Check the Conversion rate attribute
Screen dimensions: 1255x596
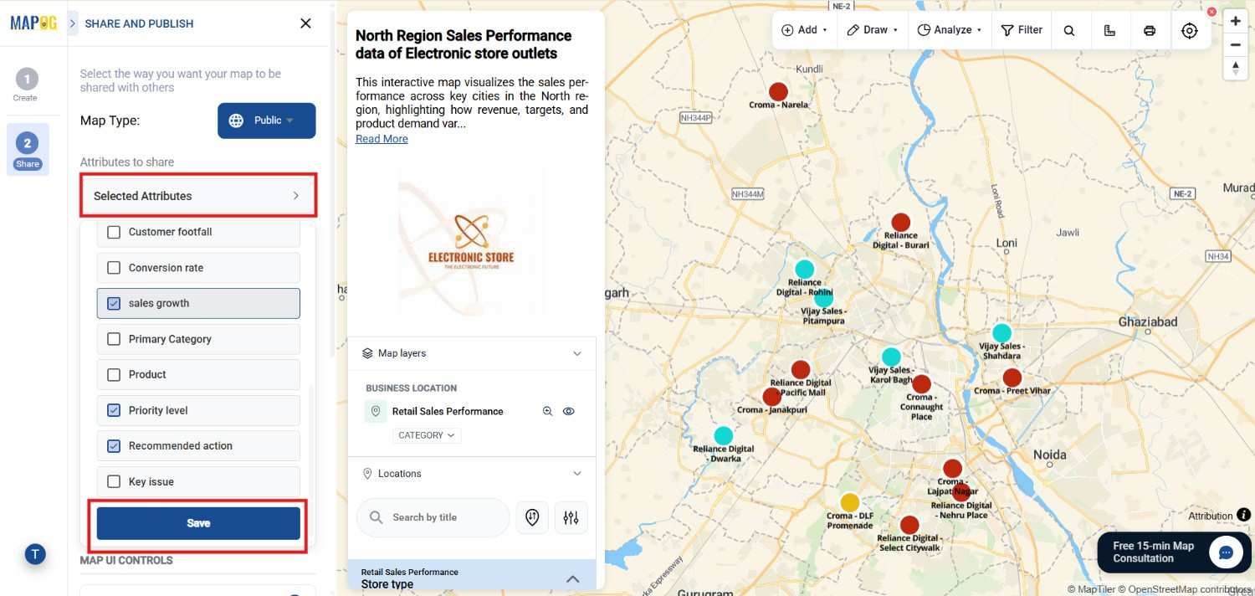[115, 268]
